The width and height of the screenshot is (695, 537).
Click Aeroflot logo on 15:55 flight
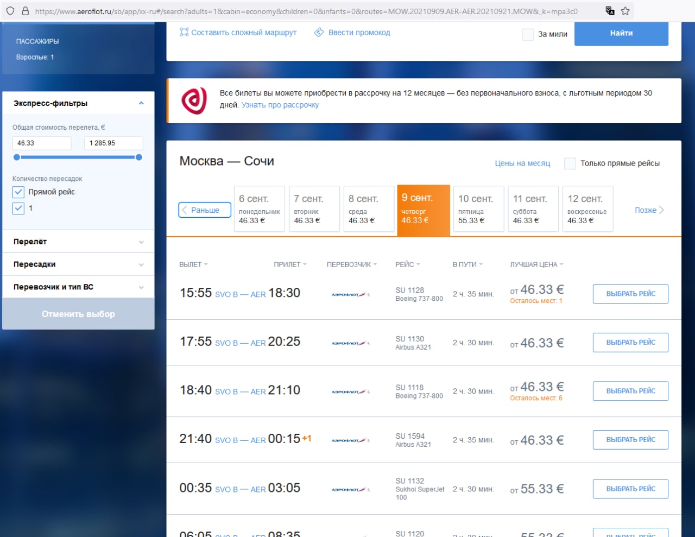point(351,294)
